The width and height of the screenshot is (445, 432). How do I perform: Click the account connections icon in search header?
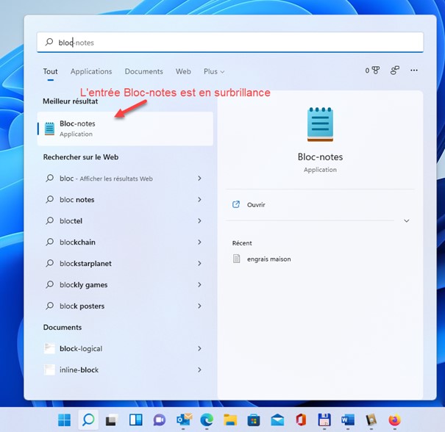(x=395, y=71)
